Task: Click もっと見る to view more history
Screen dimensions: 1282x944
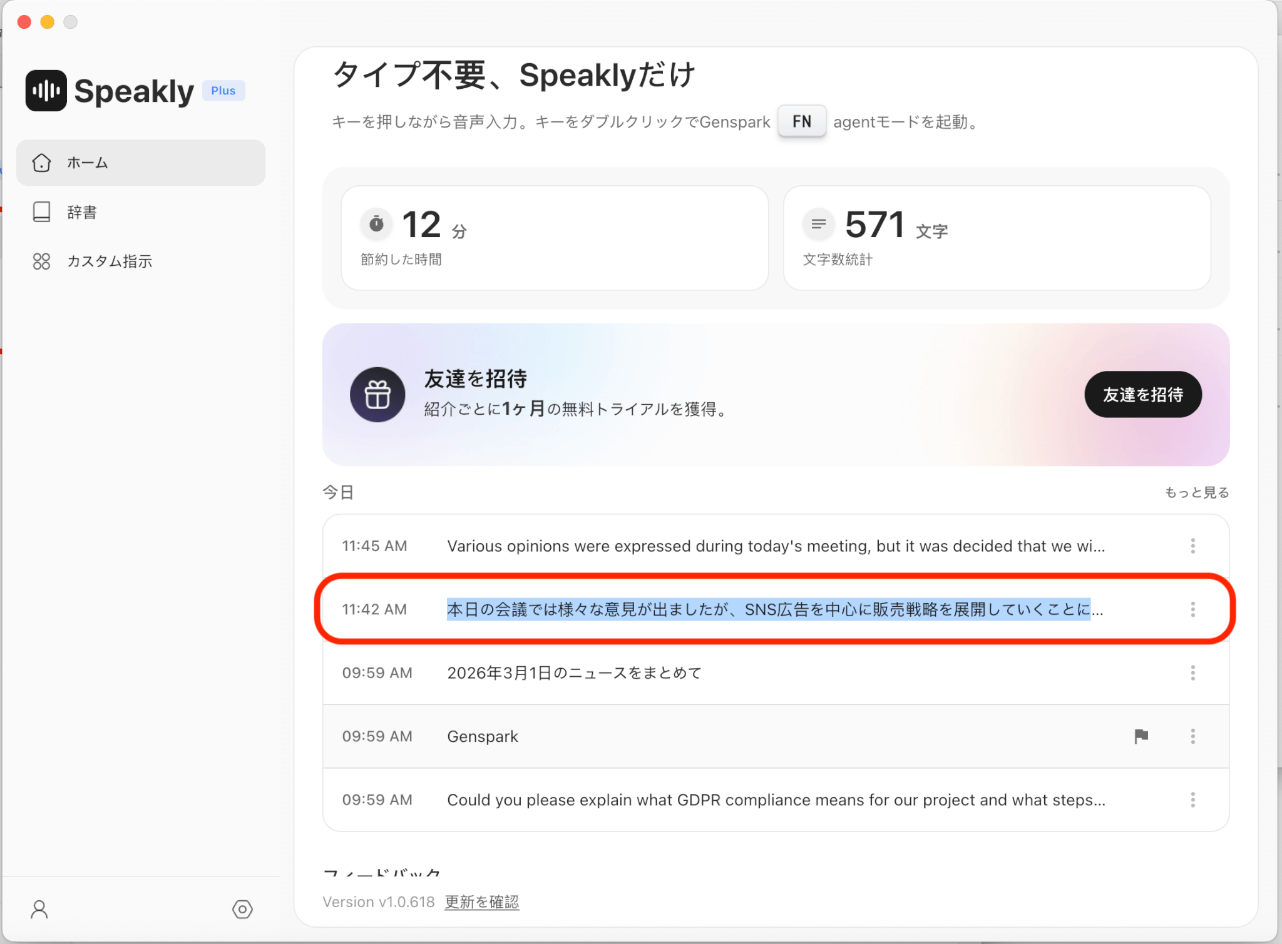Action: click(x=1196, y=493)
